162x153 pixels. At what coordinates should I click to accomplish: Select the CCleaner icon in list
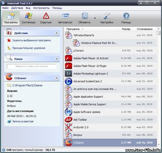68,143
